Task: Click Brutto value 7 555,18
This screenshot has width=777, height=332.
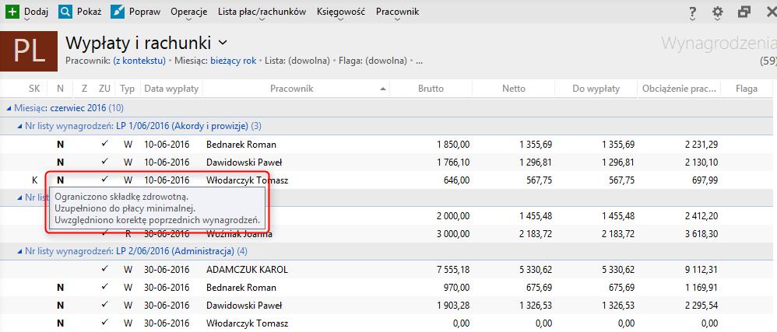Action: (453, 270)
